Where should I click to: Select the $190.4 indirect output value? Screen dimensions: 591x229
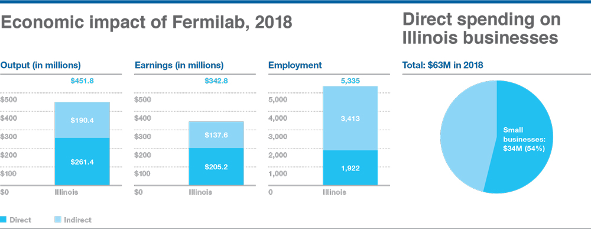82,120
